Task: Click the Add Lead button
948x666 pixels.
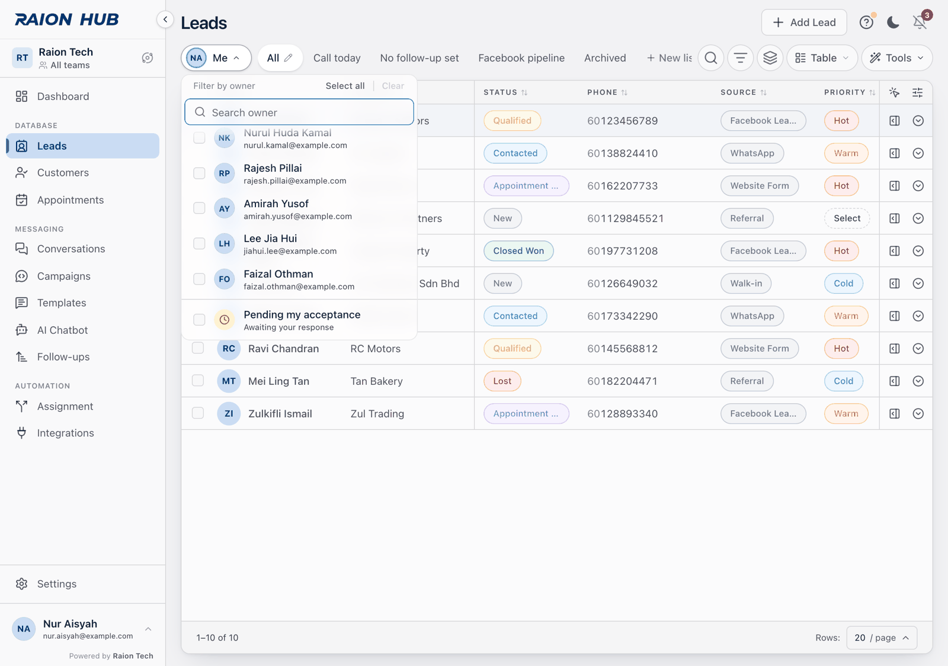Action: coord(804,22)
